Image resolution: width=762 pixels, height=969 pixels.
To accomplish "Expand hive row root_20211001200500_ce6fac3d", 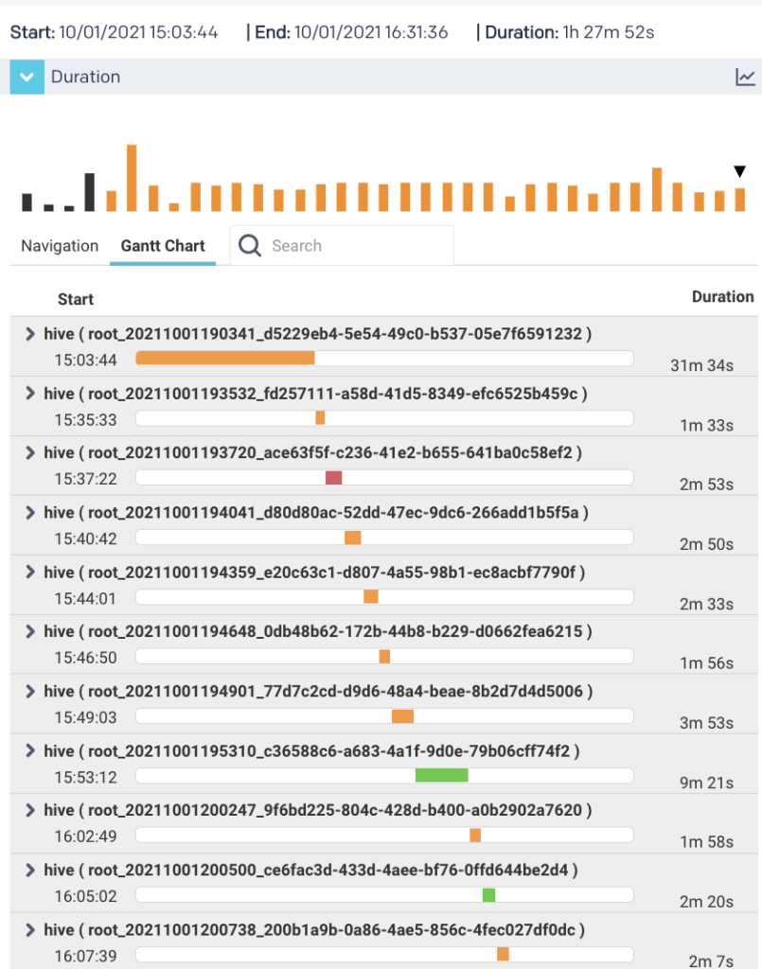I will coord(29,870).
